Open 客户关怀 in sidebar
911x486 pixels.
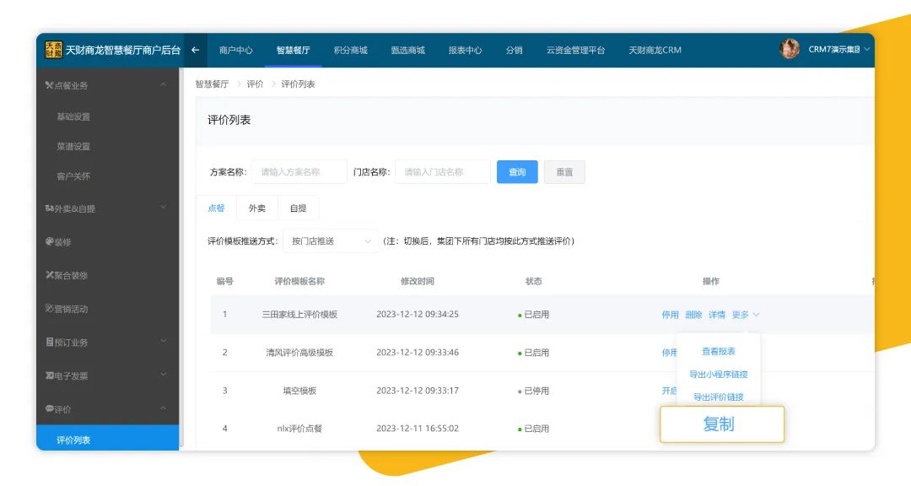73,176
